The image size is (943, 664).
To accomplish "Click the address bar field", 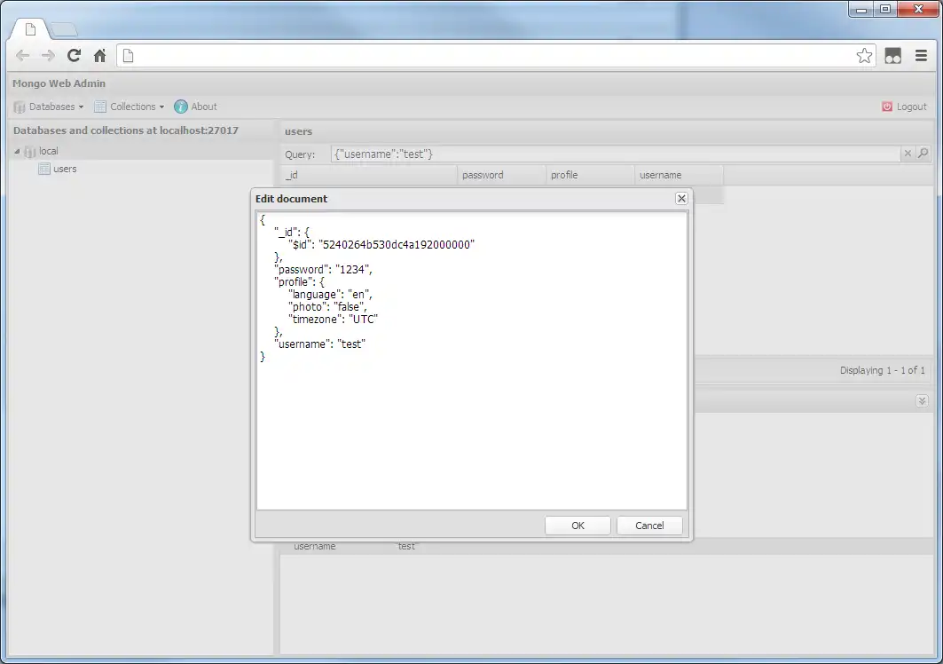I will 496,56.
